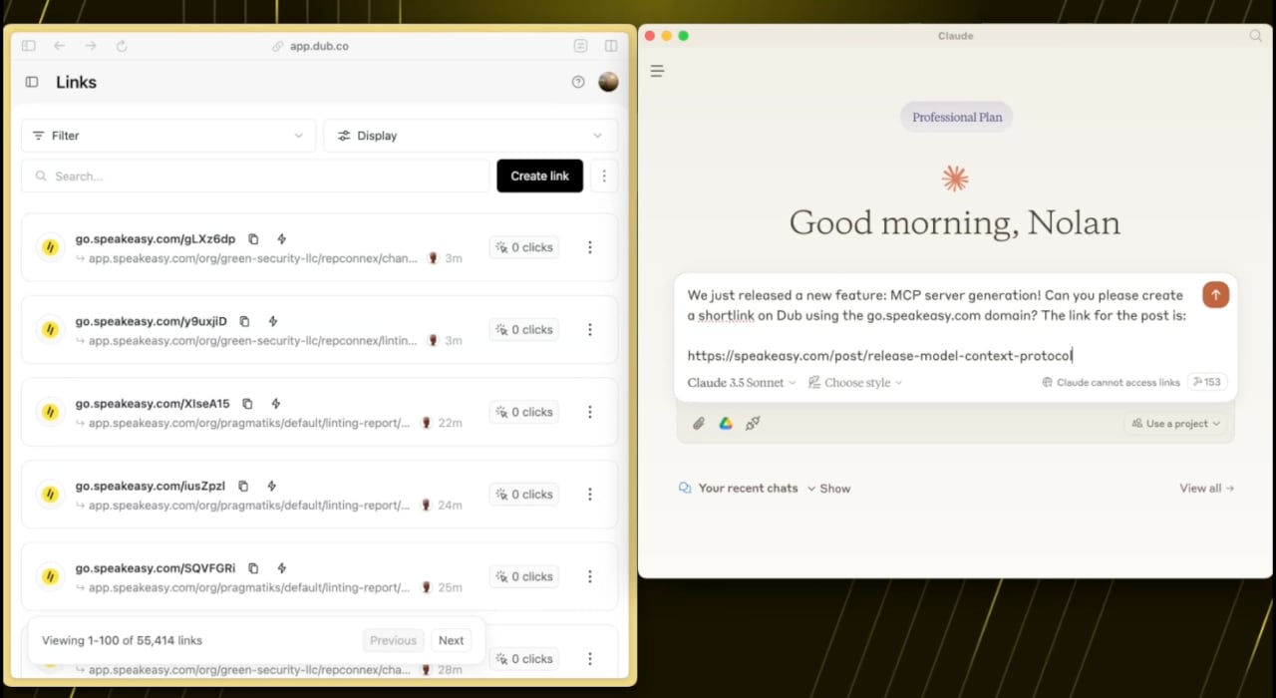This screenshot has width=1276, height=698.
Task: Click the lightning icon for y9uxjiD link
Action: [273, 321]
